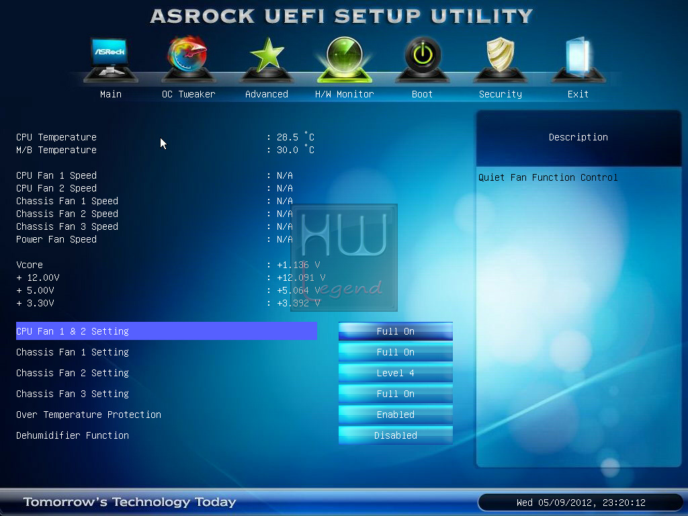This screenshot has height=516, width=688.
Task: Click the green radar H/W Monitor icon
Action: [345, 59]
